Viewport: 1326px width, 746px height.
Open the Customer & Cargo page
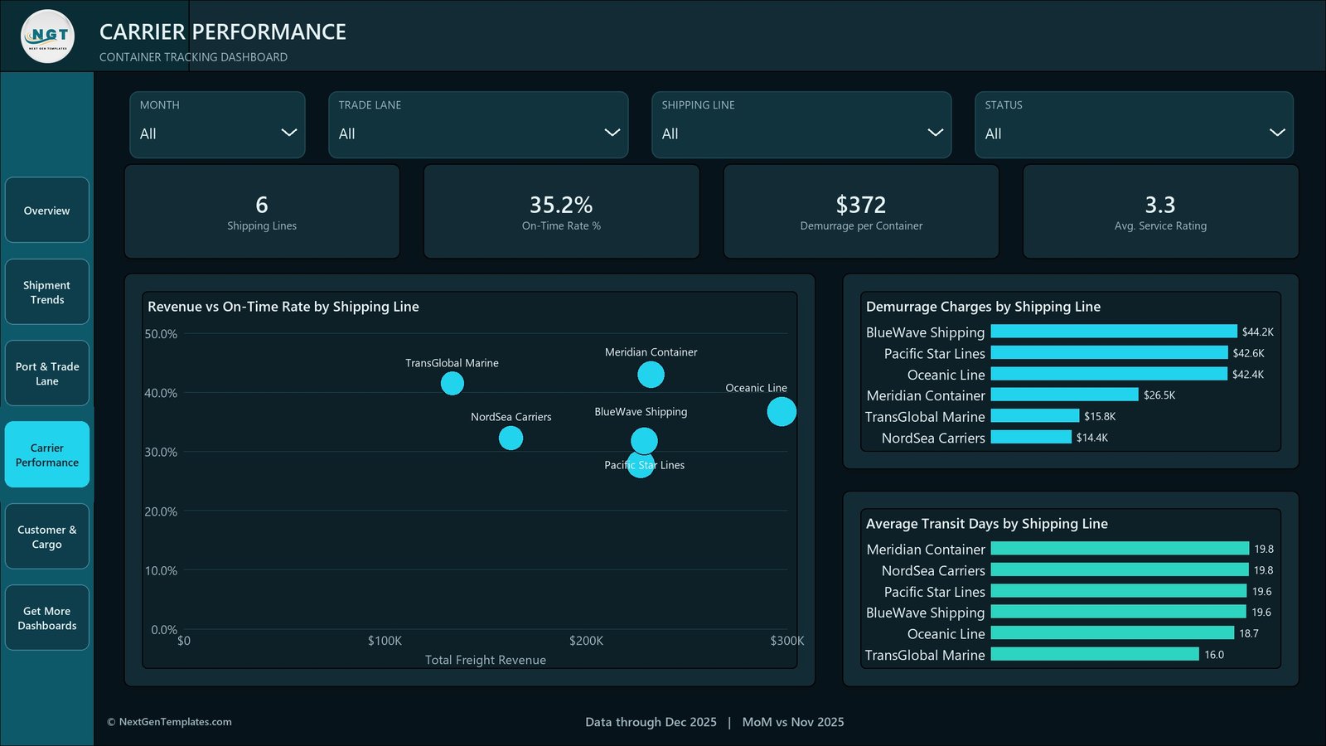47,536
